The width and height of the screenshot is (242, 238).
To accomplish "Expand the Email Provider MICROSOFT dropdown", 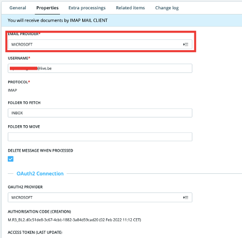I will [x=100, y=44].
